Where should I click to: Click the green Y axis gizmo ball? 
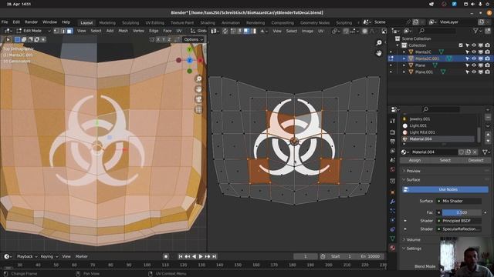click(x=190, y=49)
